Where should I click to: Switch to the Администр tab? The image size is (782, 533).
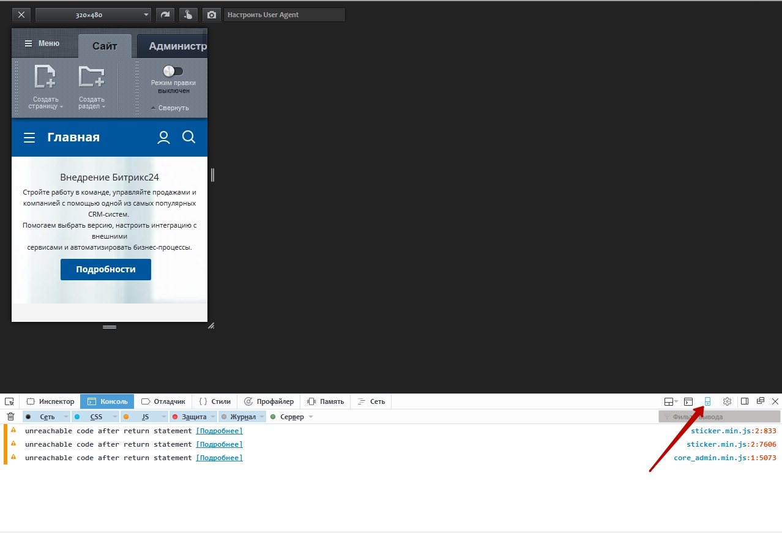173,47
